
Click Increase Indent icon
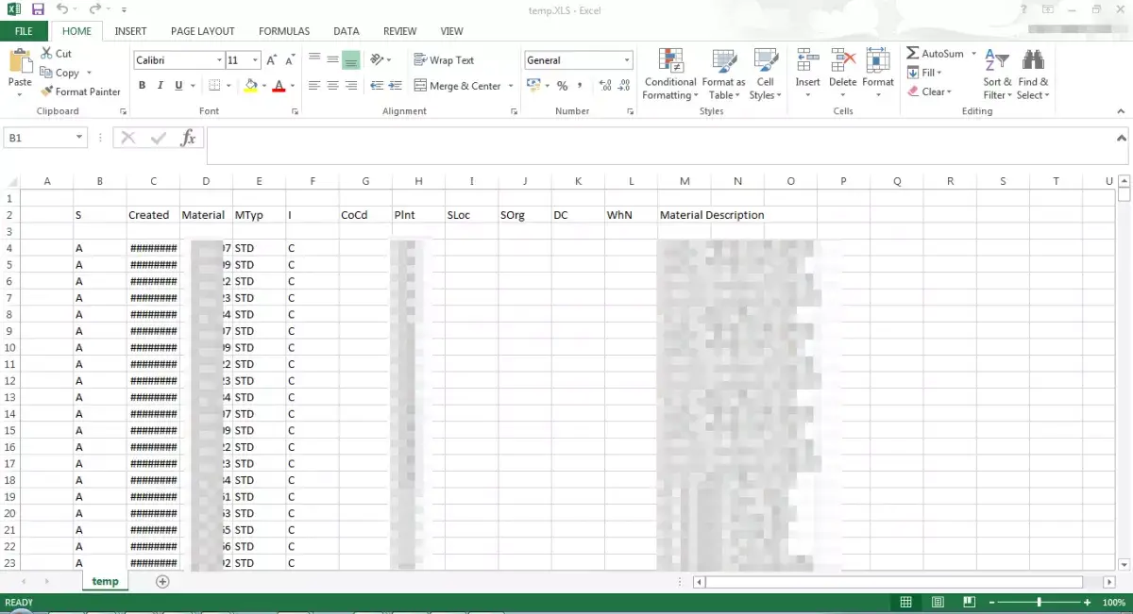click(x=395, y=86)
